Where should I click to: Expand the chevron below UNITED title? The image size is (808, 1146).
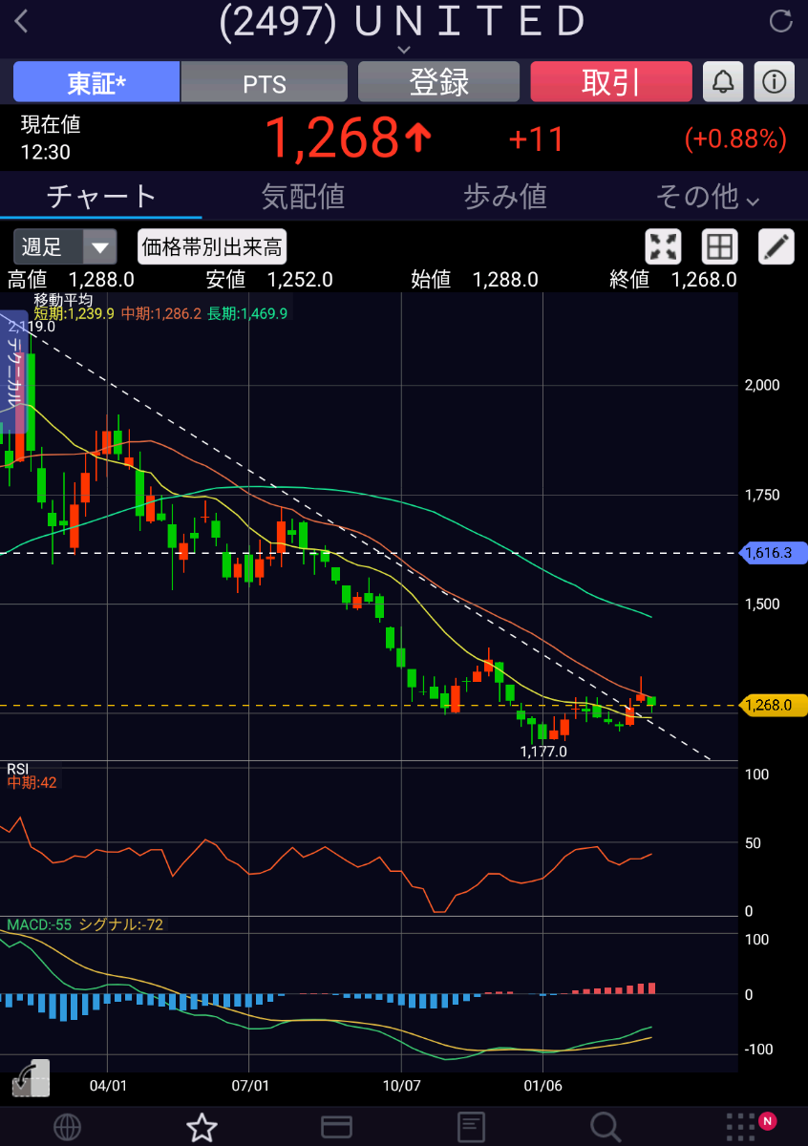(x=404, y=50)
